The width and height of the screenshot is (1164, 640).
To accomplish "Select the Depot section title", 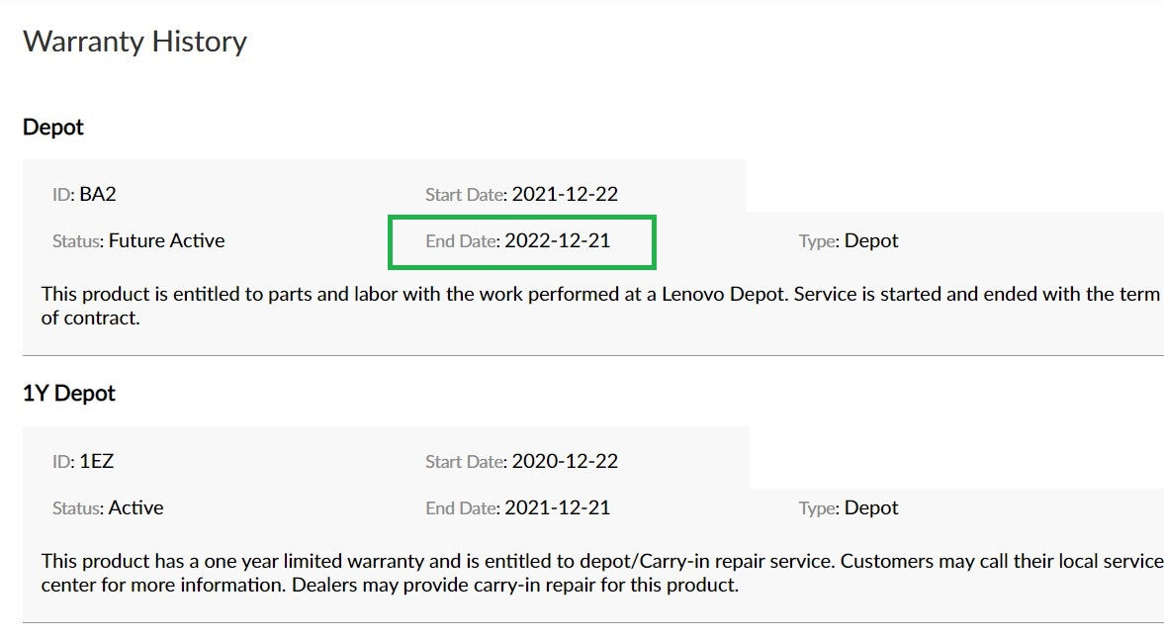I will pos(52,127).
